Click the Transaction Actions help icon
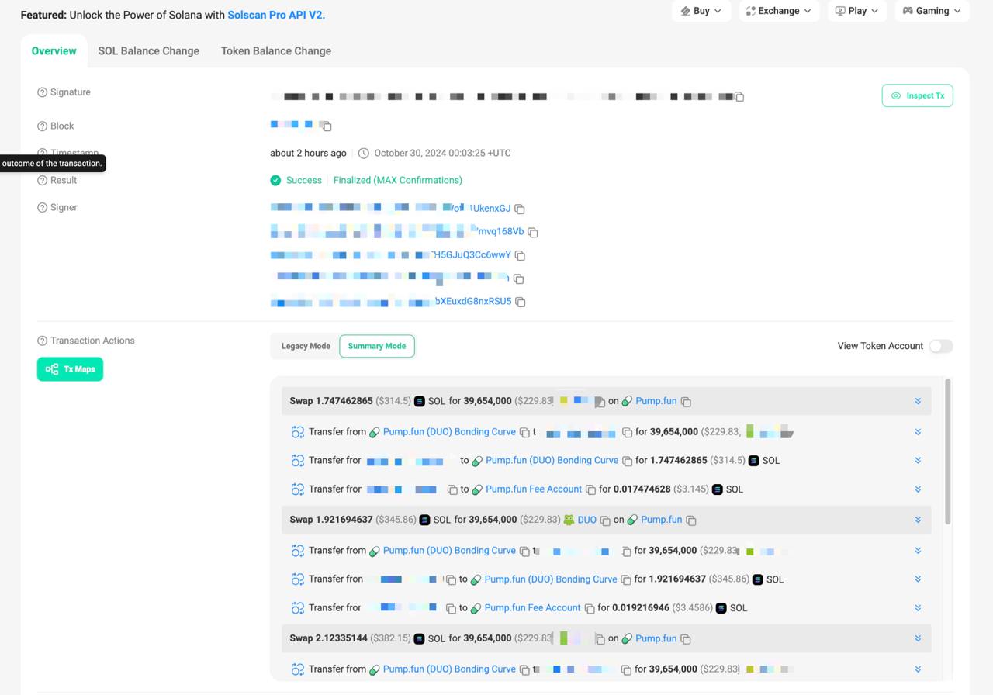993x695 pixels. (x=43, y=341)
